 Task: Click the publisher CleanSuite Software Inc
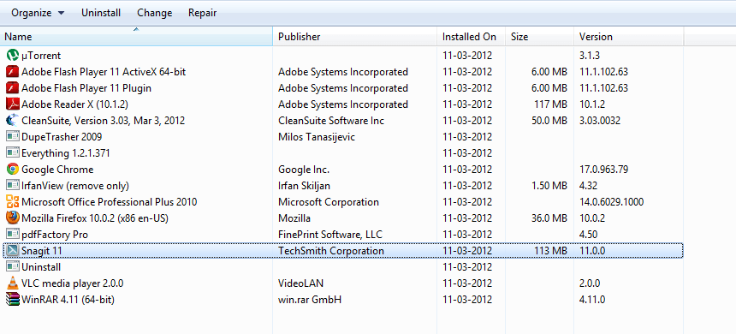click(x=331, y=121)
